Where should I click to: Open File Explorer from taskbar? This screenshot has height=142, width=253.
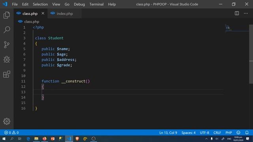tap(36, 138)
